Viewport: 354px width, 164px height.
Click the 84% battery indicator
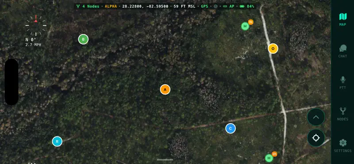pyautogui.click(x=247, y=6)
